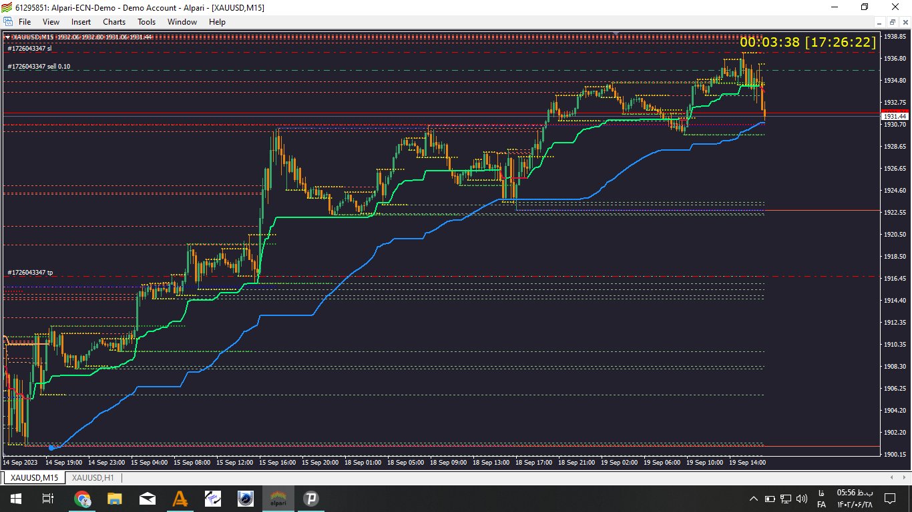Expand the one-click trading arrow beside XAUUSD,M15
This screenshot has height=512, width=912.
pos(7,37)
